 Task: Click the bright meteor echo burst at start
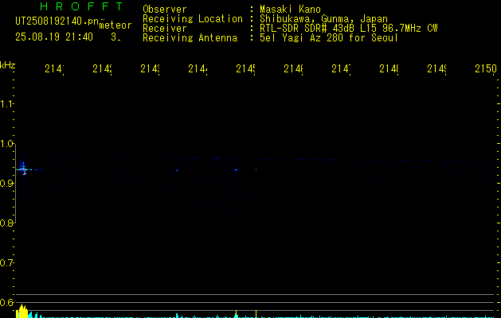pos(22,169)
